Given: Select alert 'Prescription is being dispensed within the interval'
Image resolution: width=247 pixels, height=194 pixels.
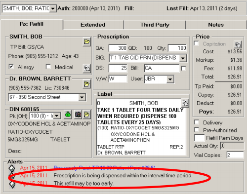Looking at the screenshot, I should coord(123,176).
